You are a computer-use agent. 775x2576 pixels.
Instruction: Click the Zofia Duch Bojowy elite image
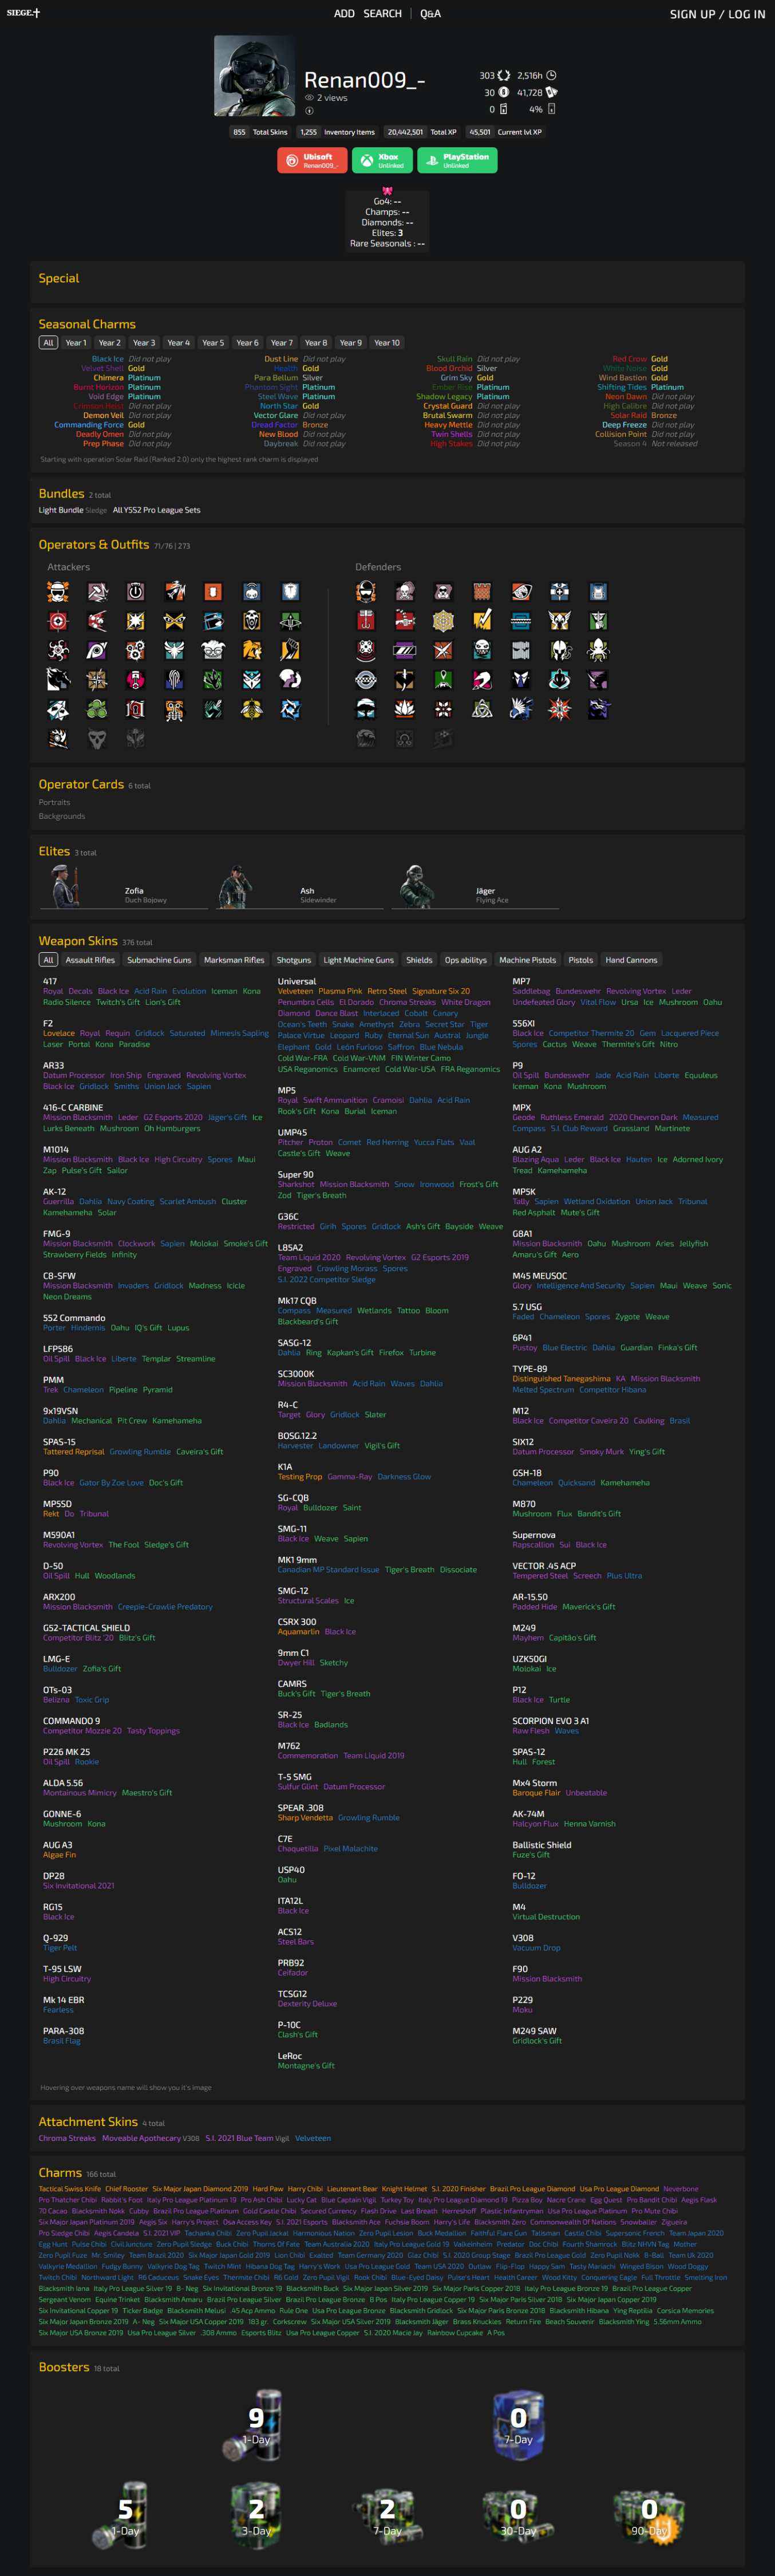click(x=66, y=886)
